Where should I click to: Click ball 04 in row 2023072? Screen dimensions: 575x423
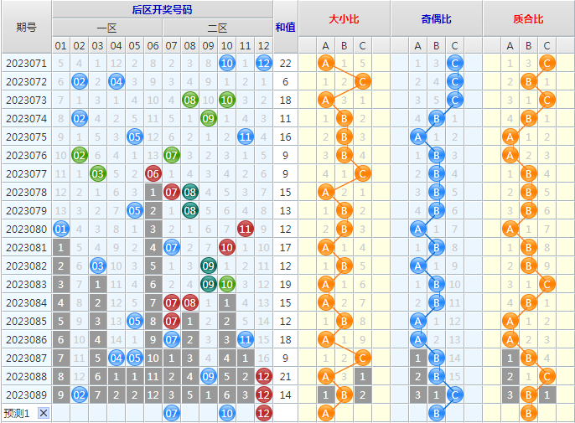tap(116, 81)
